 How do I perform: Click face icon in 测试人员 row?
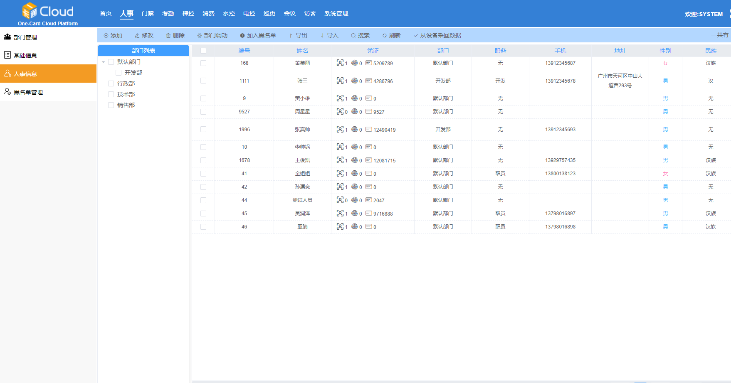click(340, 200)
